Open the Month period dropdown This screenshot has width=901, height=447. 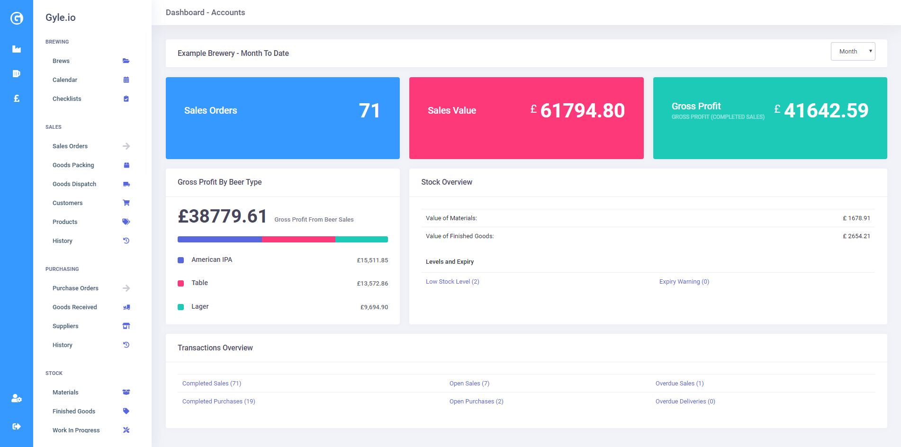click(852, 52)
